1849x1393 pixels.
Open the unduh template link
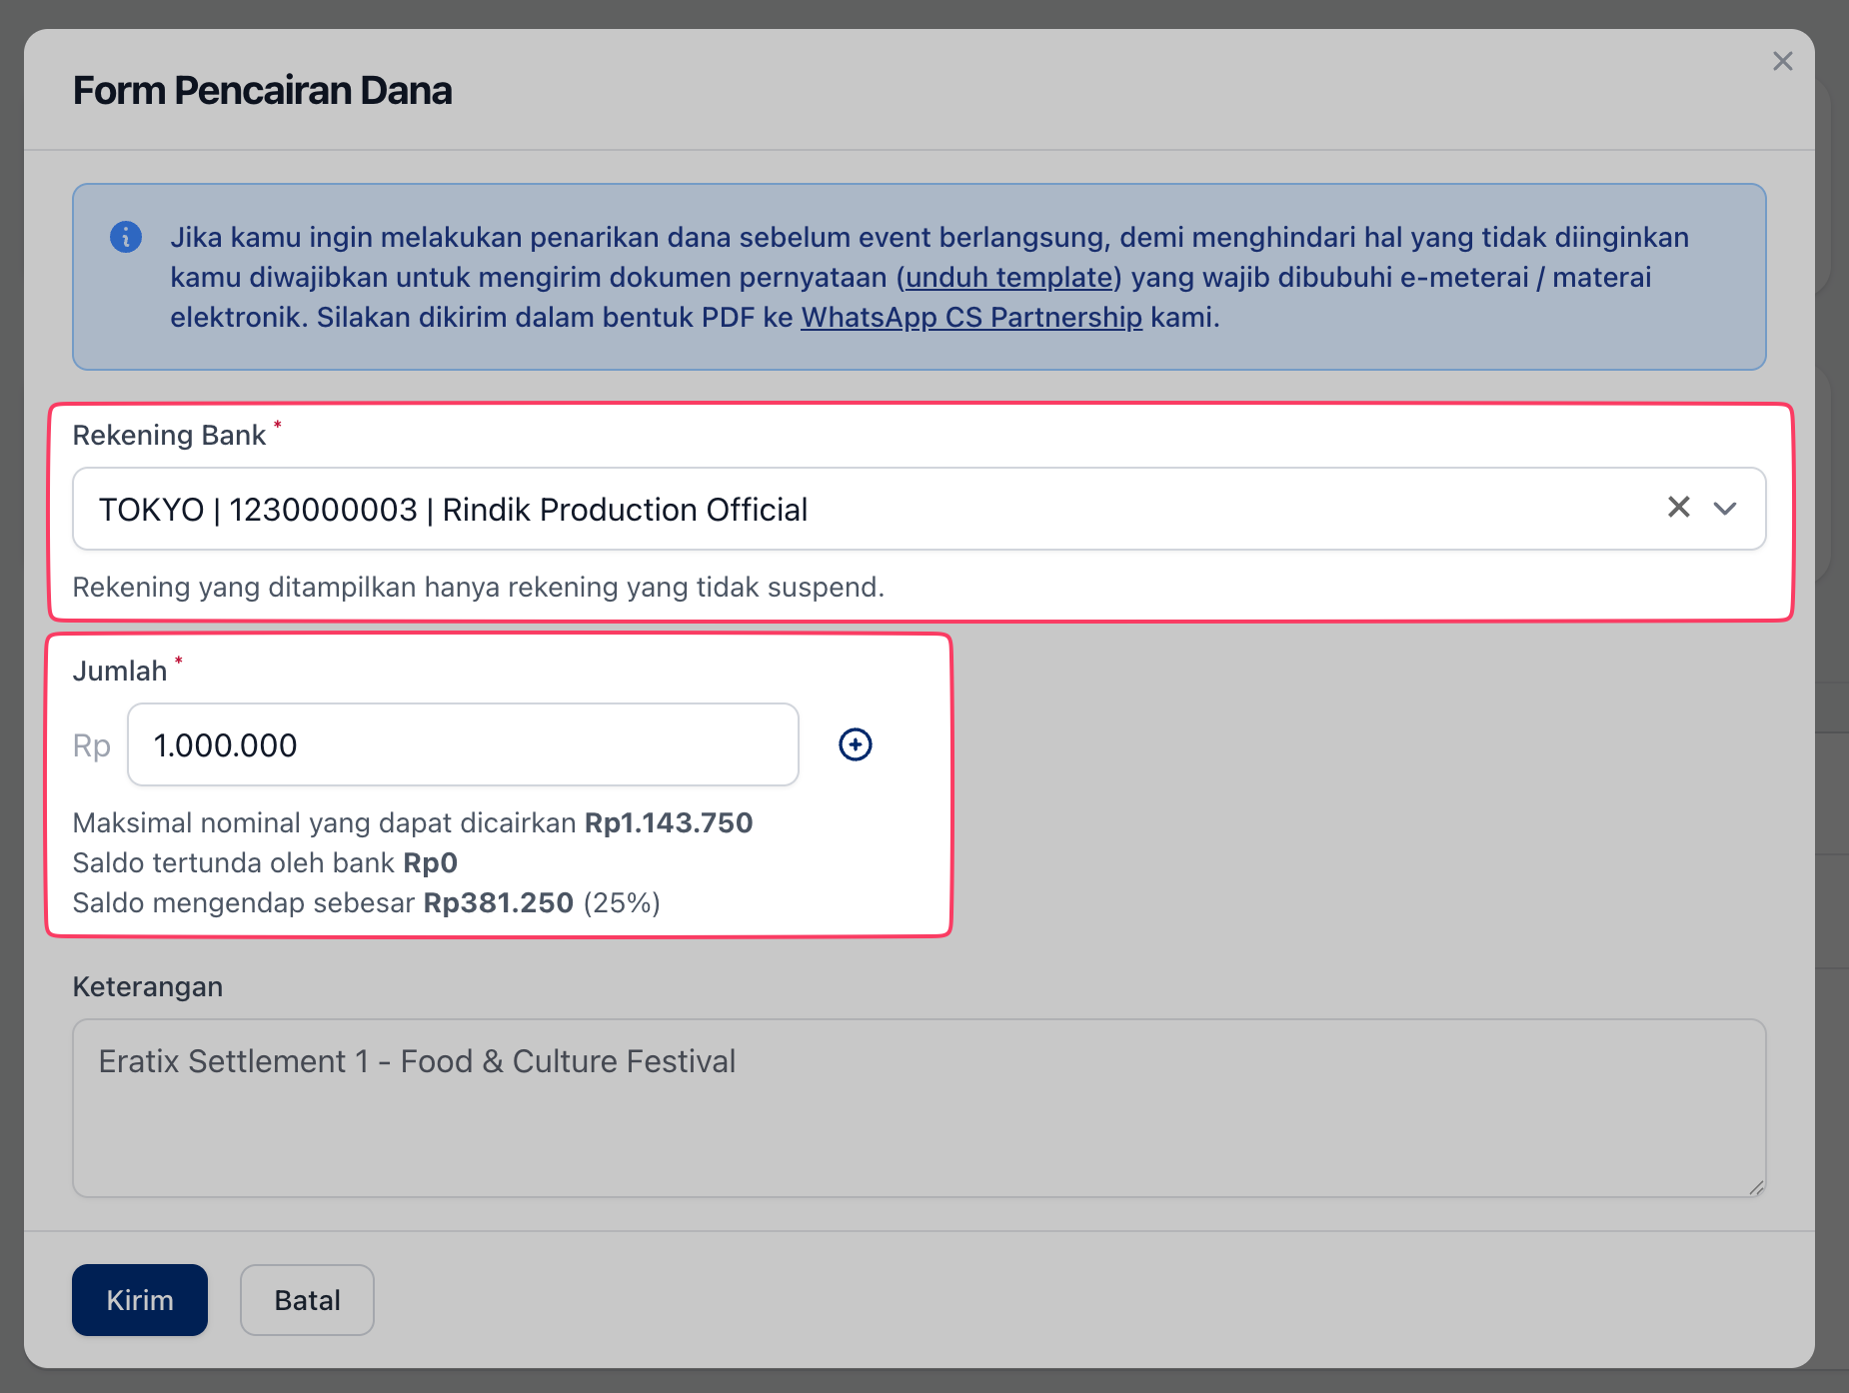tap(1008, 277)
